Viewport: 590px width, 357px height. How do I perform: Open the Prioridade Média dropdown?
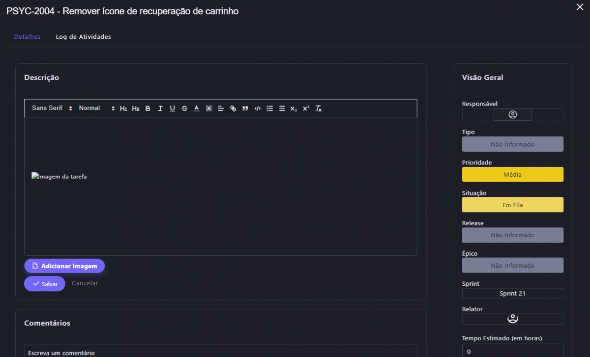[x=512, y=174]
